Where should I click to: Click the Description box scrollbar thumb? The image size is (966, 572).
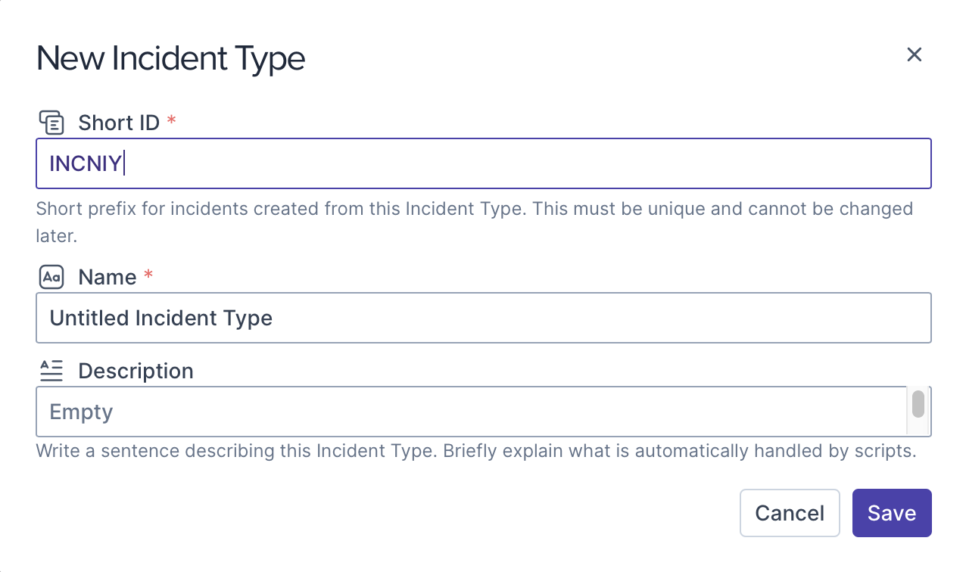pyautogui.click(x=918, y=404)
